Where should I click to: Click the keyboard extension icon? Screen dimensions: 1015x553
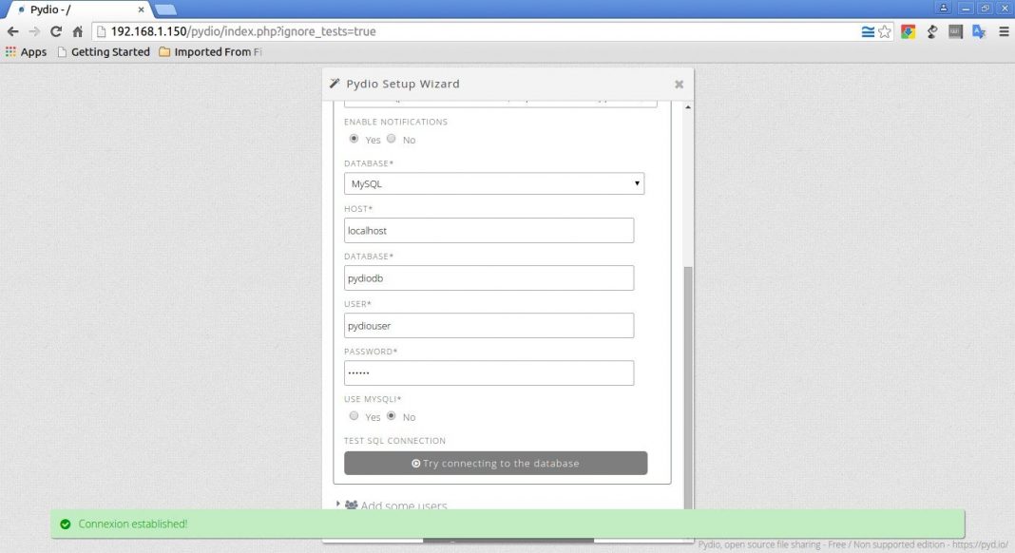[x=955, y=31]
